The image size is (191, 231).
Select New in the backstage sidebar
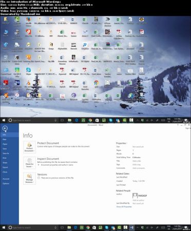point(9,140)
